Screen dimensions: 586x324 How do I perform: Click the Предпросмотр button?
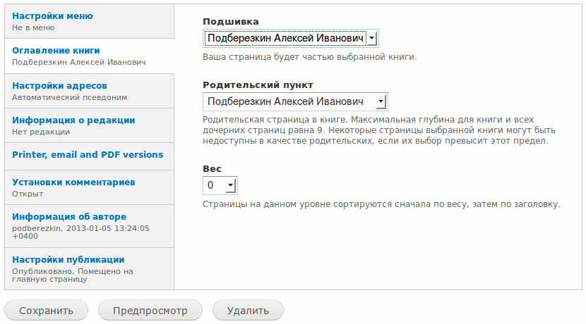(x=150, y=310)
